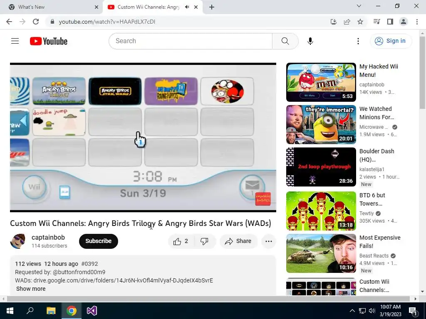Screen dimensions: 426x319
Task: Open tab search dropdown chevron
Action: tap(359, 6)
